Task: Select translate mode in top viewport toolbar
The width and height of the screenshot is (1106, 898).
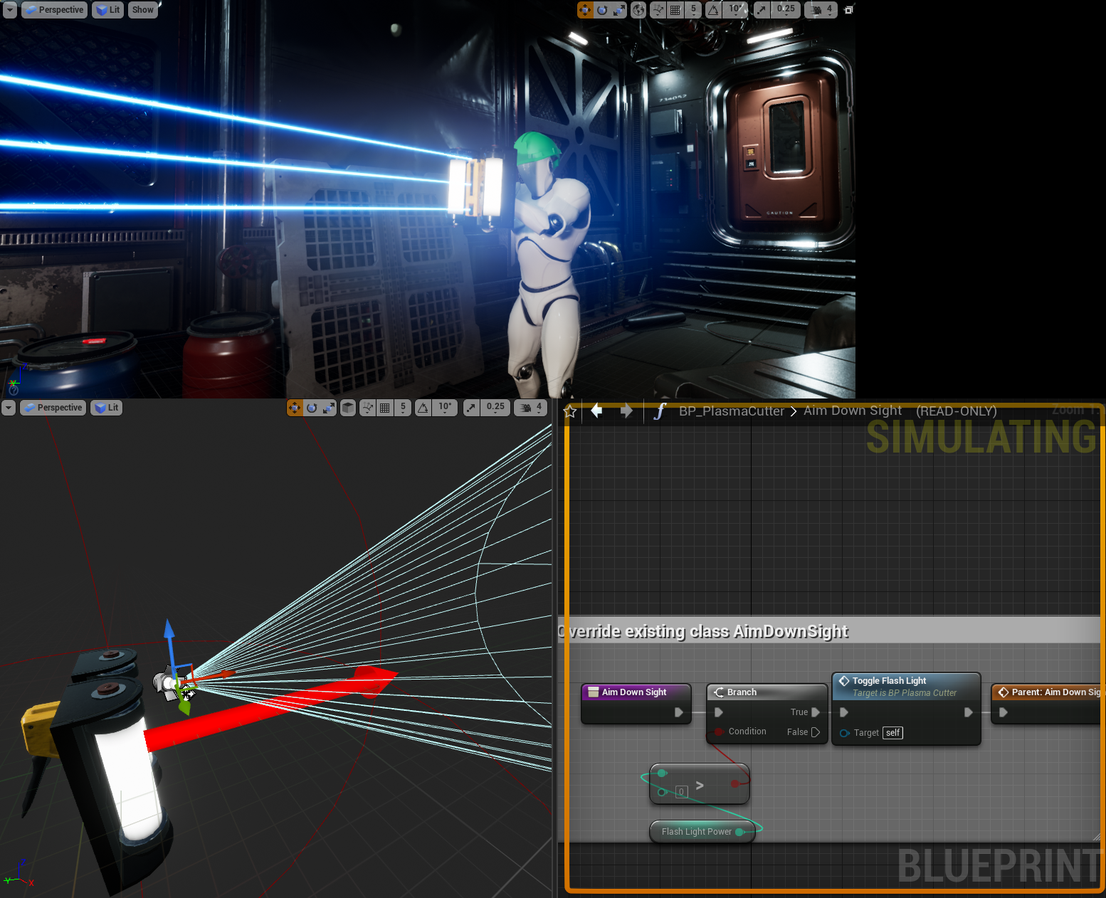Action: coord(585,10)
